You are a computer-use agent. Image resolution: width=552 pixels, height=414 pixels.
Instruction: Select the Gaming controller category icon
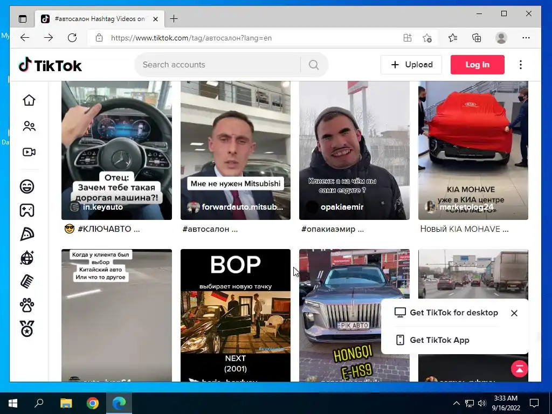[27, 210]
